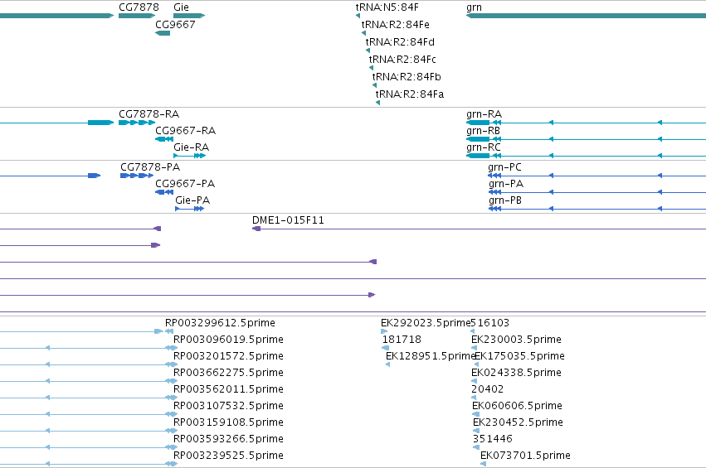The width and height of the screenshot is (706, 468).
Task: Click the 20402 EST label
Action: pos(488,389)
